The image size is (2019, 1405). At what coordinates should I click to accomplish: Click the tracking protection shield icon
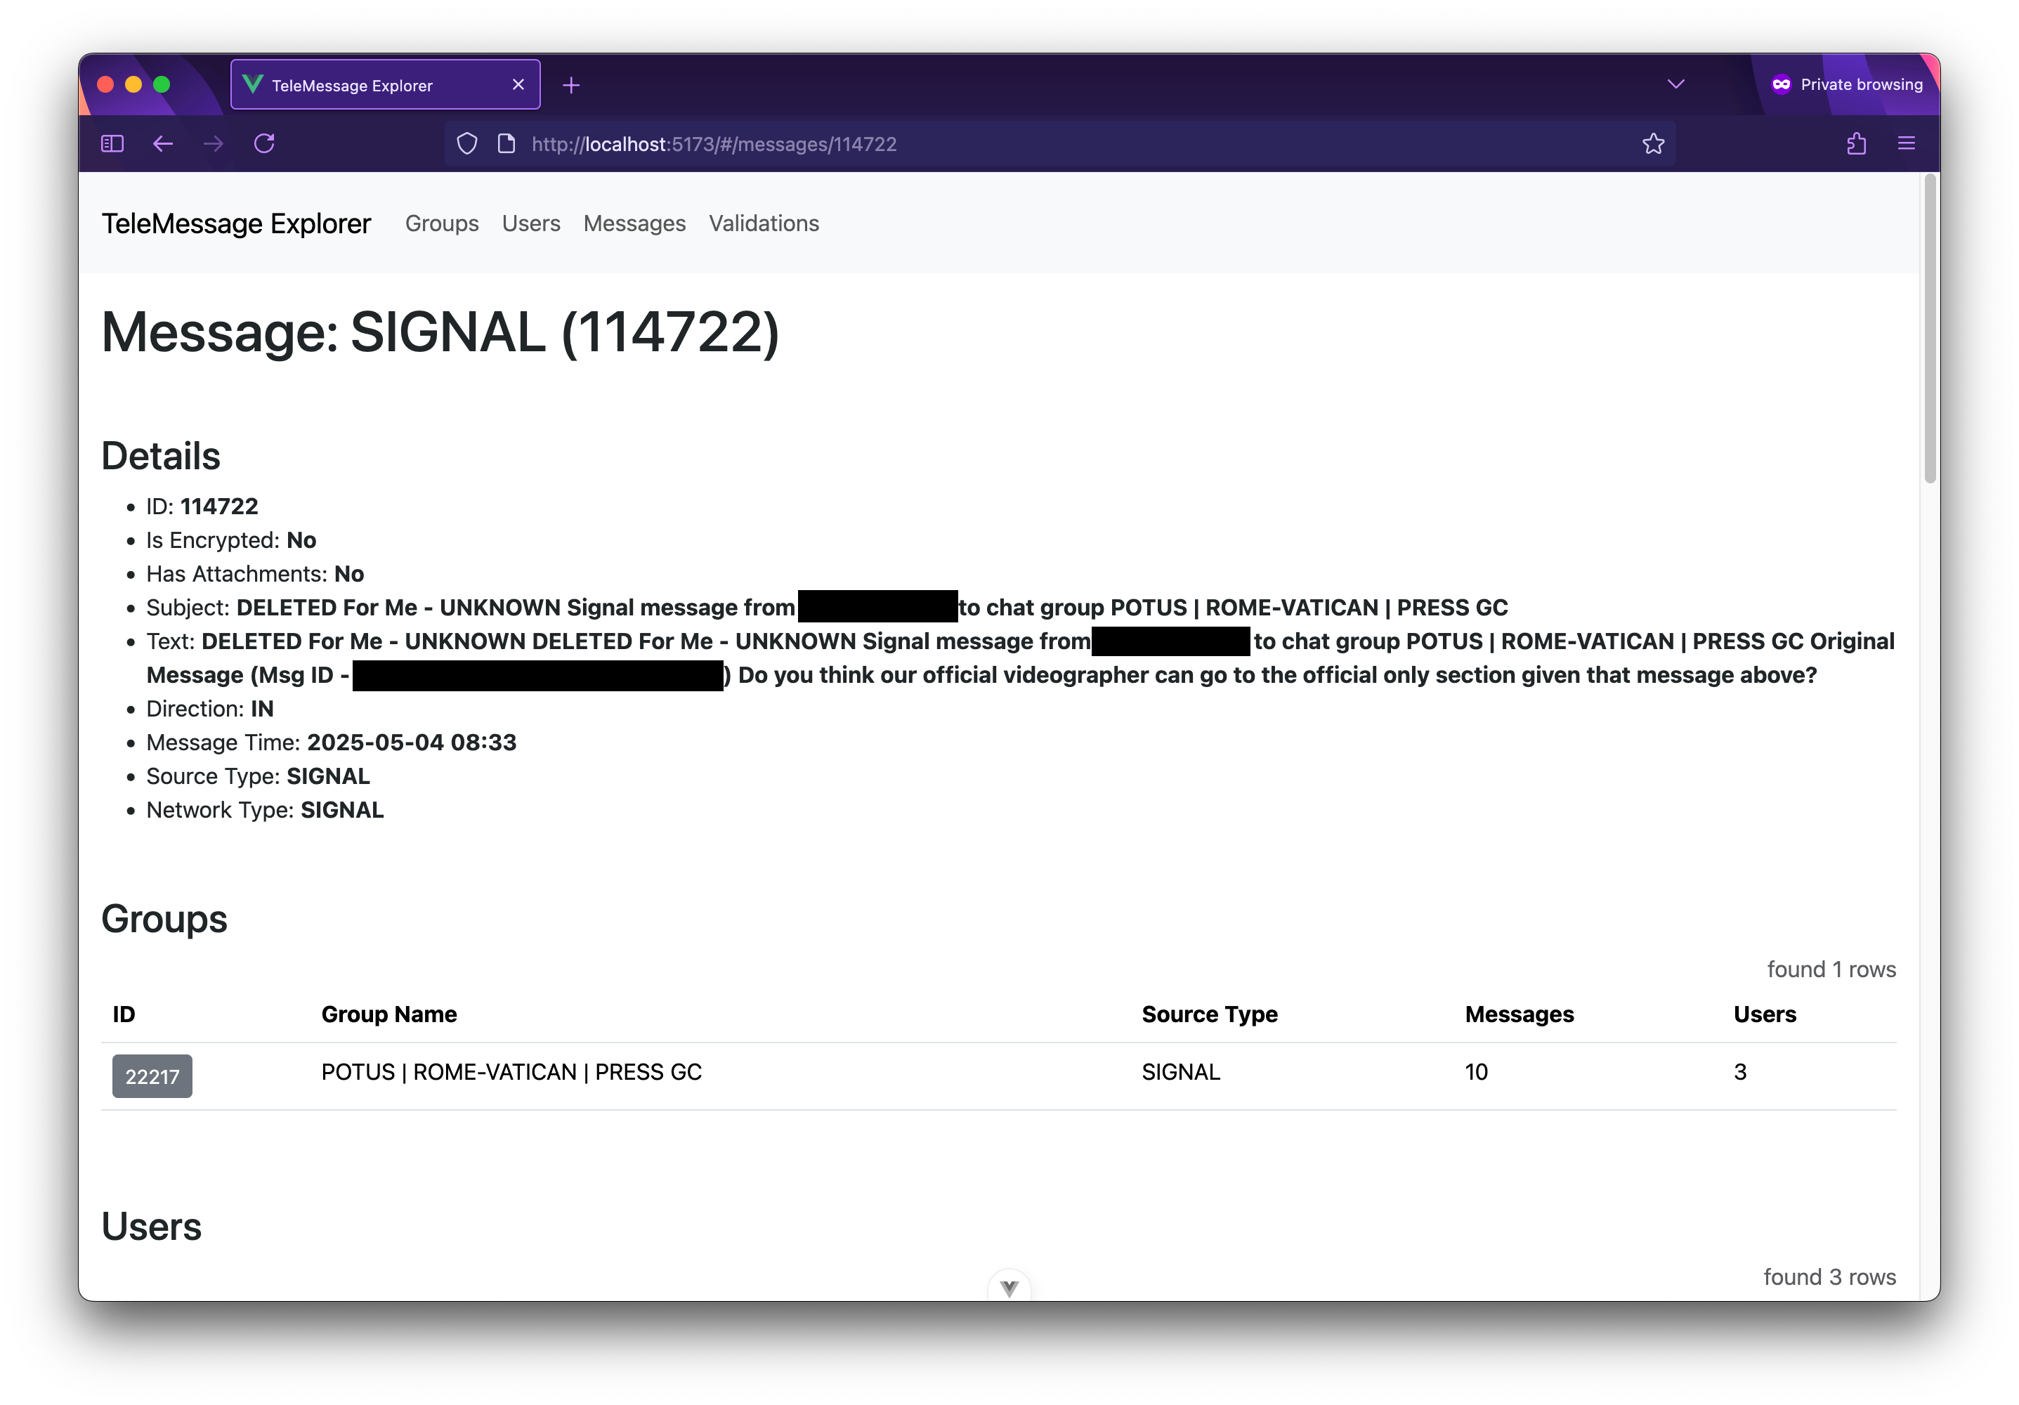[468, 143]
